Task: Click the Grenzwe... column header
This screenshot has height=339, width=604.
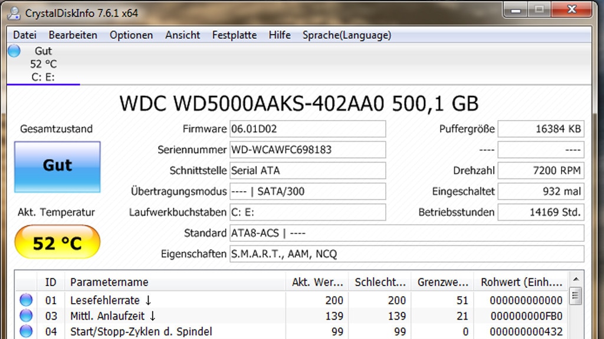Action: tap(442, 282)
